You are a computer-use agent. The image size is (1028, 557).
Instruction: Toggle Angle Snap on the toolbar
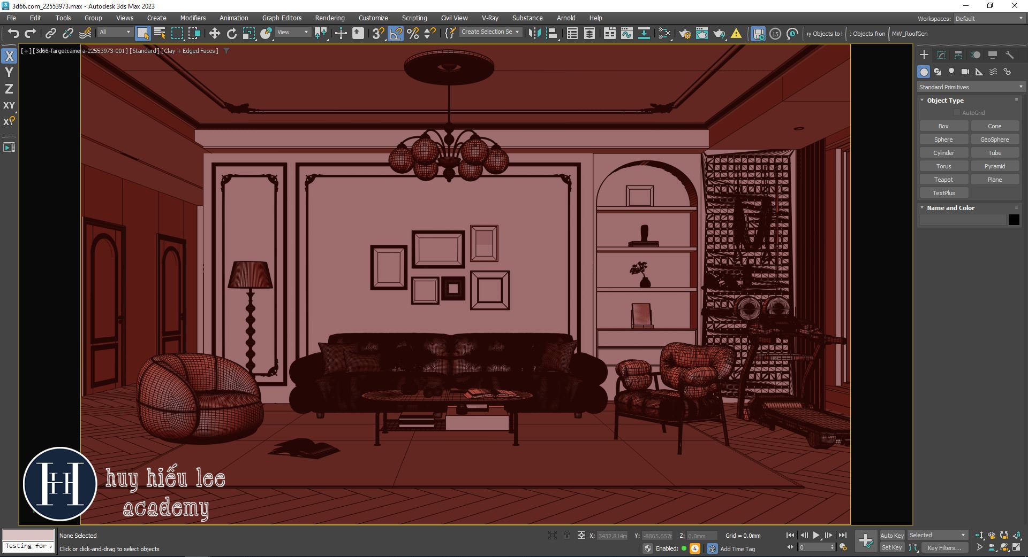(396, 34)
